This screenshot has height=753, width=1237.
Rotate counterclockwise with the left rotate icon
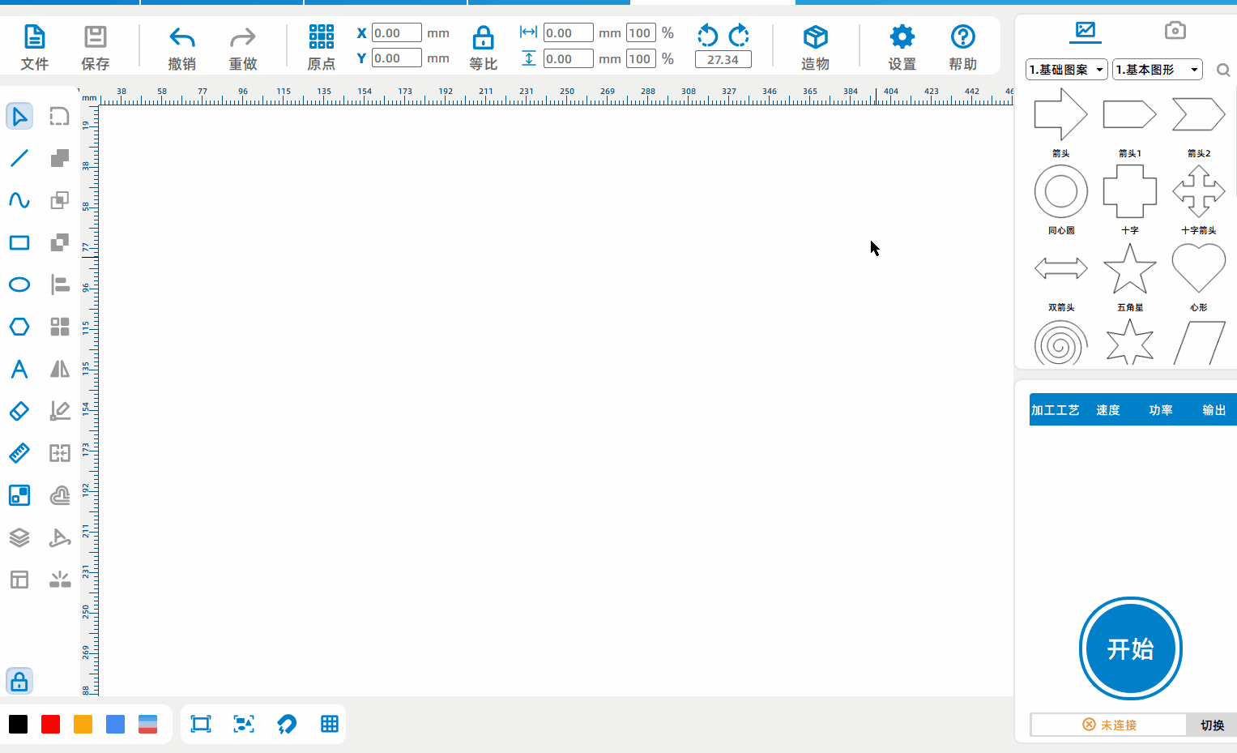[x=707, y=36]
